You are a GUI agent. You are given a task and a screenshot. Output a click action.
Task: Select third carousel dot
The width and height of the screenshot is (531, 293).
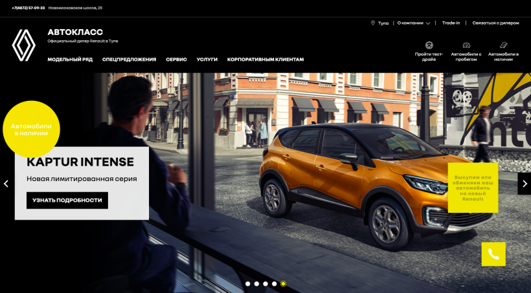click(x=265, y=284)
